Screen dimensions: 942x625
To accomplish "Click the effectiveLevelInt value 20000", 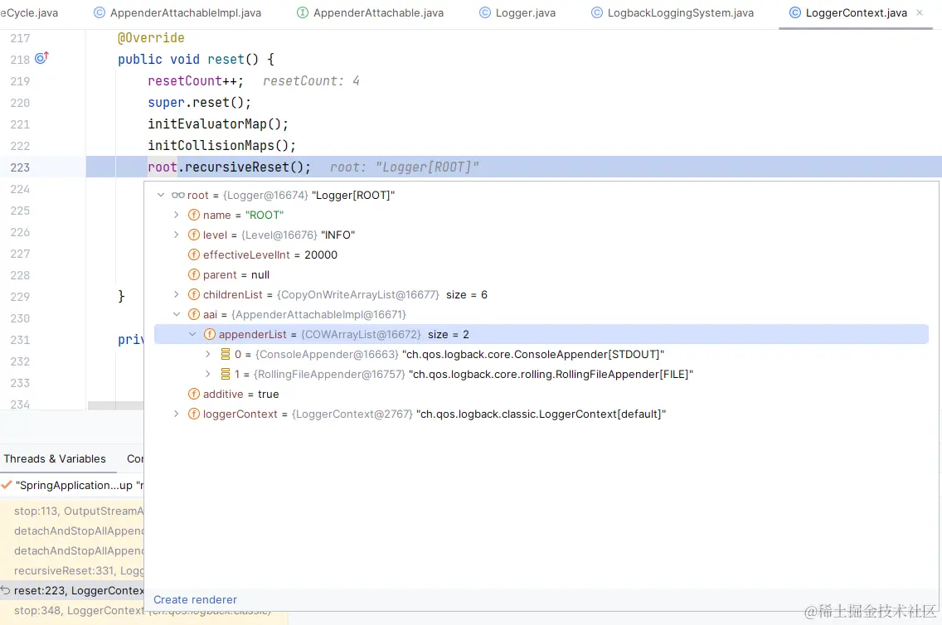I will pos(321,254).
